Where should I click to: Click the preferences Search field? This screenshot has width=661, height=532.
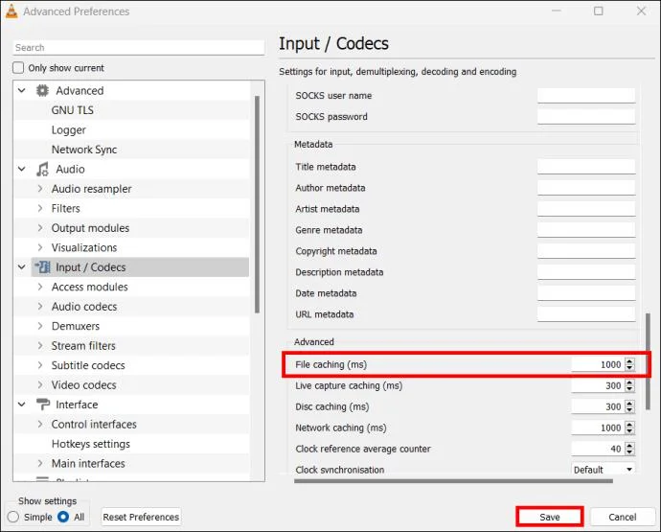click(139, 48)
